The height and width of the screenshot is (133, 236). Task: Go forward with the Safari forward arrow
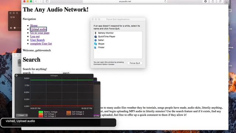[40, 1]
